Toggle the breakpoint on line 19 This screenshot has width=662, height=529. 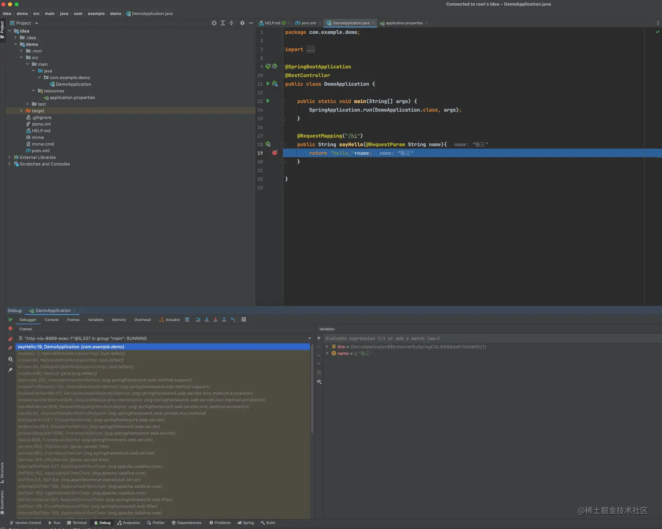tap(275, 153)
